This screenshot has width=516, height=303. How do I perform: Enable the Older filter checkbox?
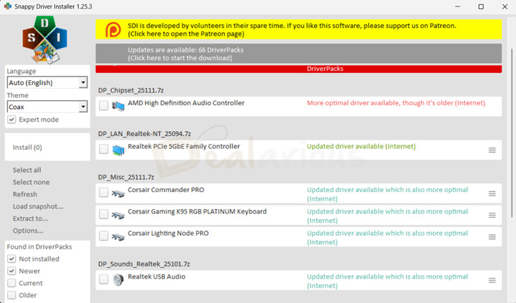pyautogui.click(x=11, y=295)
